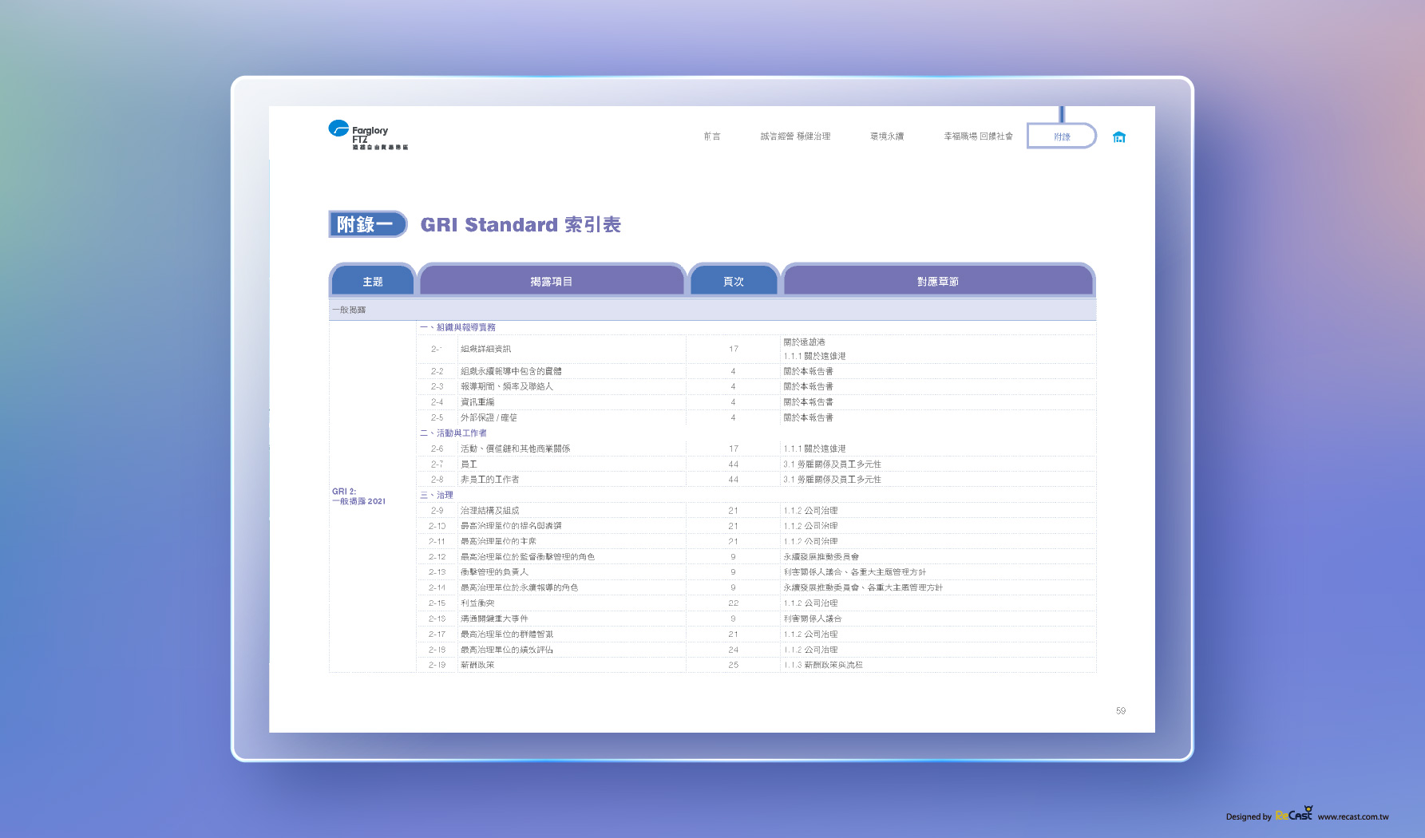Image resolution: width=1425 pixels, height=838 pixels.
Task: Select 活動、價值鏈和其他商業關係 item
Action: [515, 449]
